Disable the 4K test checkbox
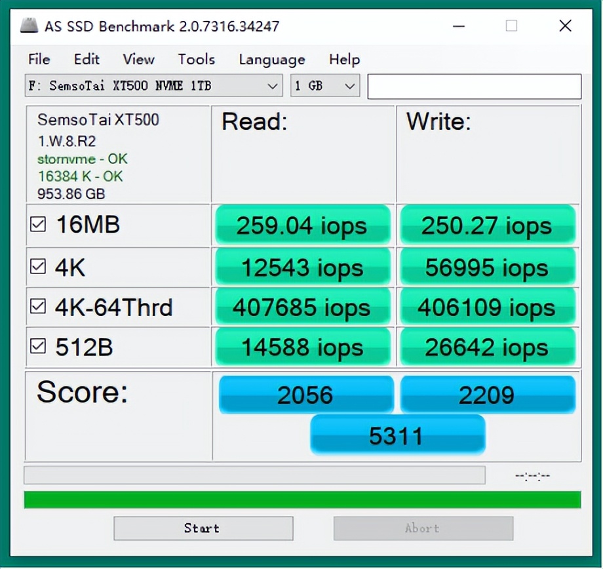The width and height of the screenshot is (603, 569). click(x=38, y=265)
